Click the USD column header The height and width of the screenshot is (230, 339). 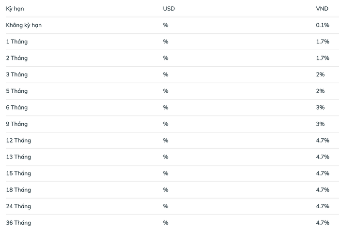[x=169, y=9]
